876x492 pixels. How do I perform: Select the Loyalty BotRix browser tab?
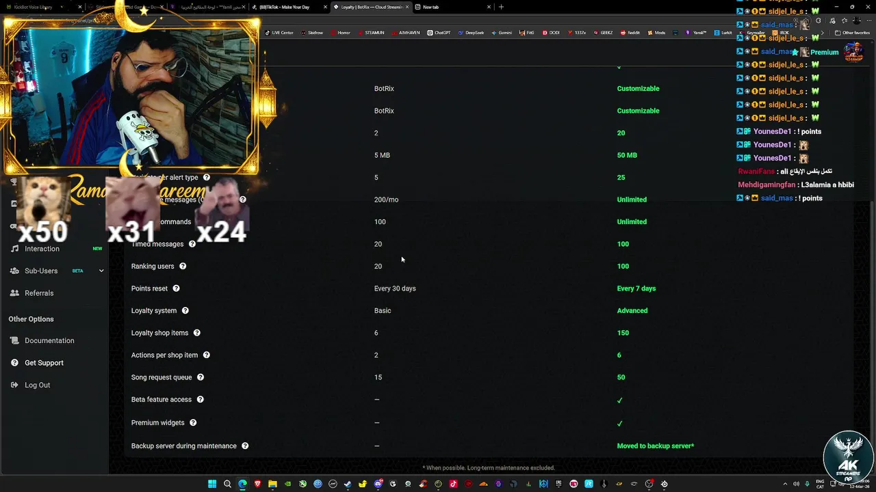click(372, 7)
